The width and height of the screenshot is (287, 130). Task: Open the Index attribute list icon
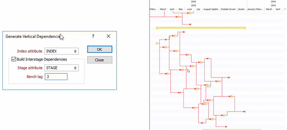(75, 51)
